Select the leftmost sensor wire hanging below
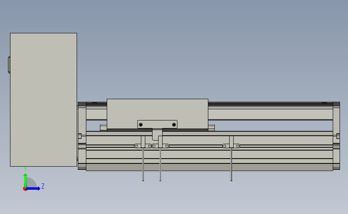Viewport: 348px width, 214px height. 143,164
